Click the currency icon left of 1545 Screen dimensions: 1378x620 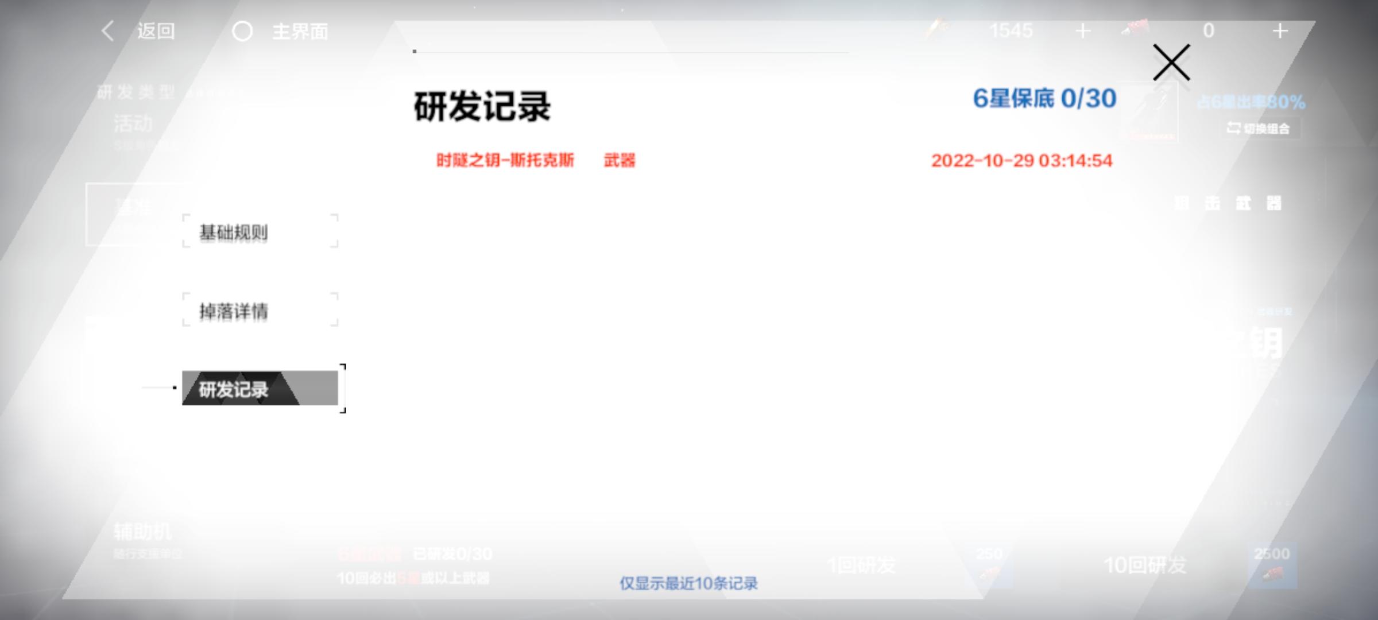[x=936, y=28]
